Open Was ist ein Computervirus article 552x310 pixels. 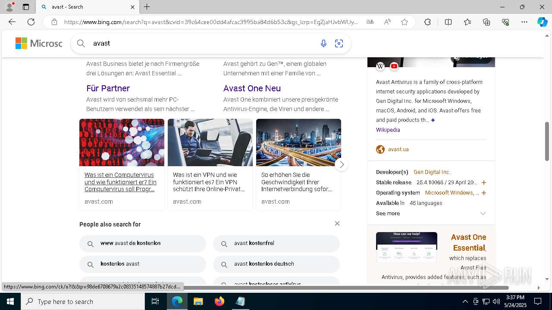tap(121, 182)
